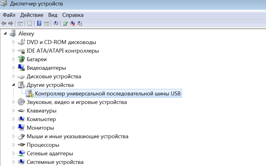
Task: Click the speaker icon for sound devices
Action: pos(22,102)
